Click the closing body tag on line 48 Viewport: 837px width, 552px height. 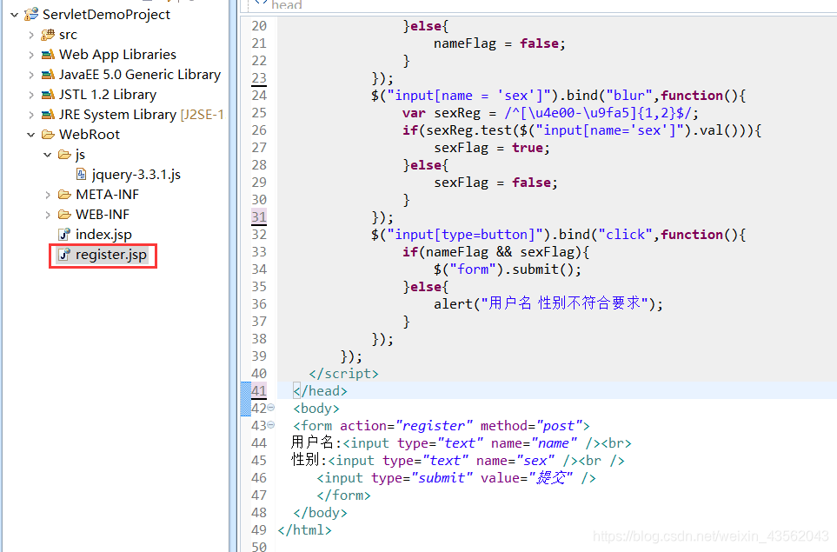click(320, 513)
